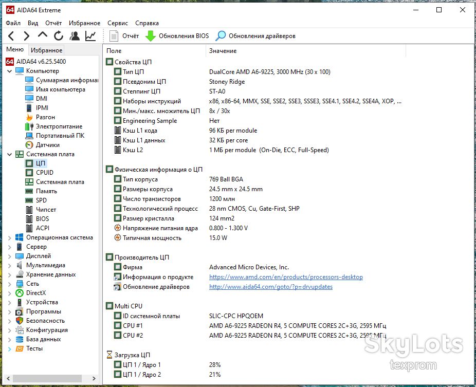
Task: Open the Вид menu
Action: coord(33,23)
